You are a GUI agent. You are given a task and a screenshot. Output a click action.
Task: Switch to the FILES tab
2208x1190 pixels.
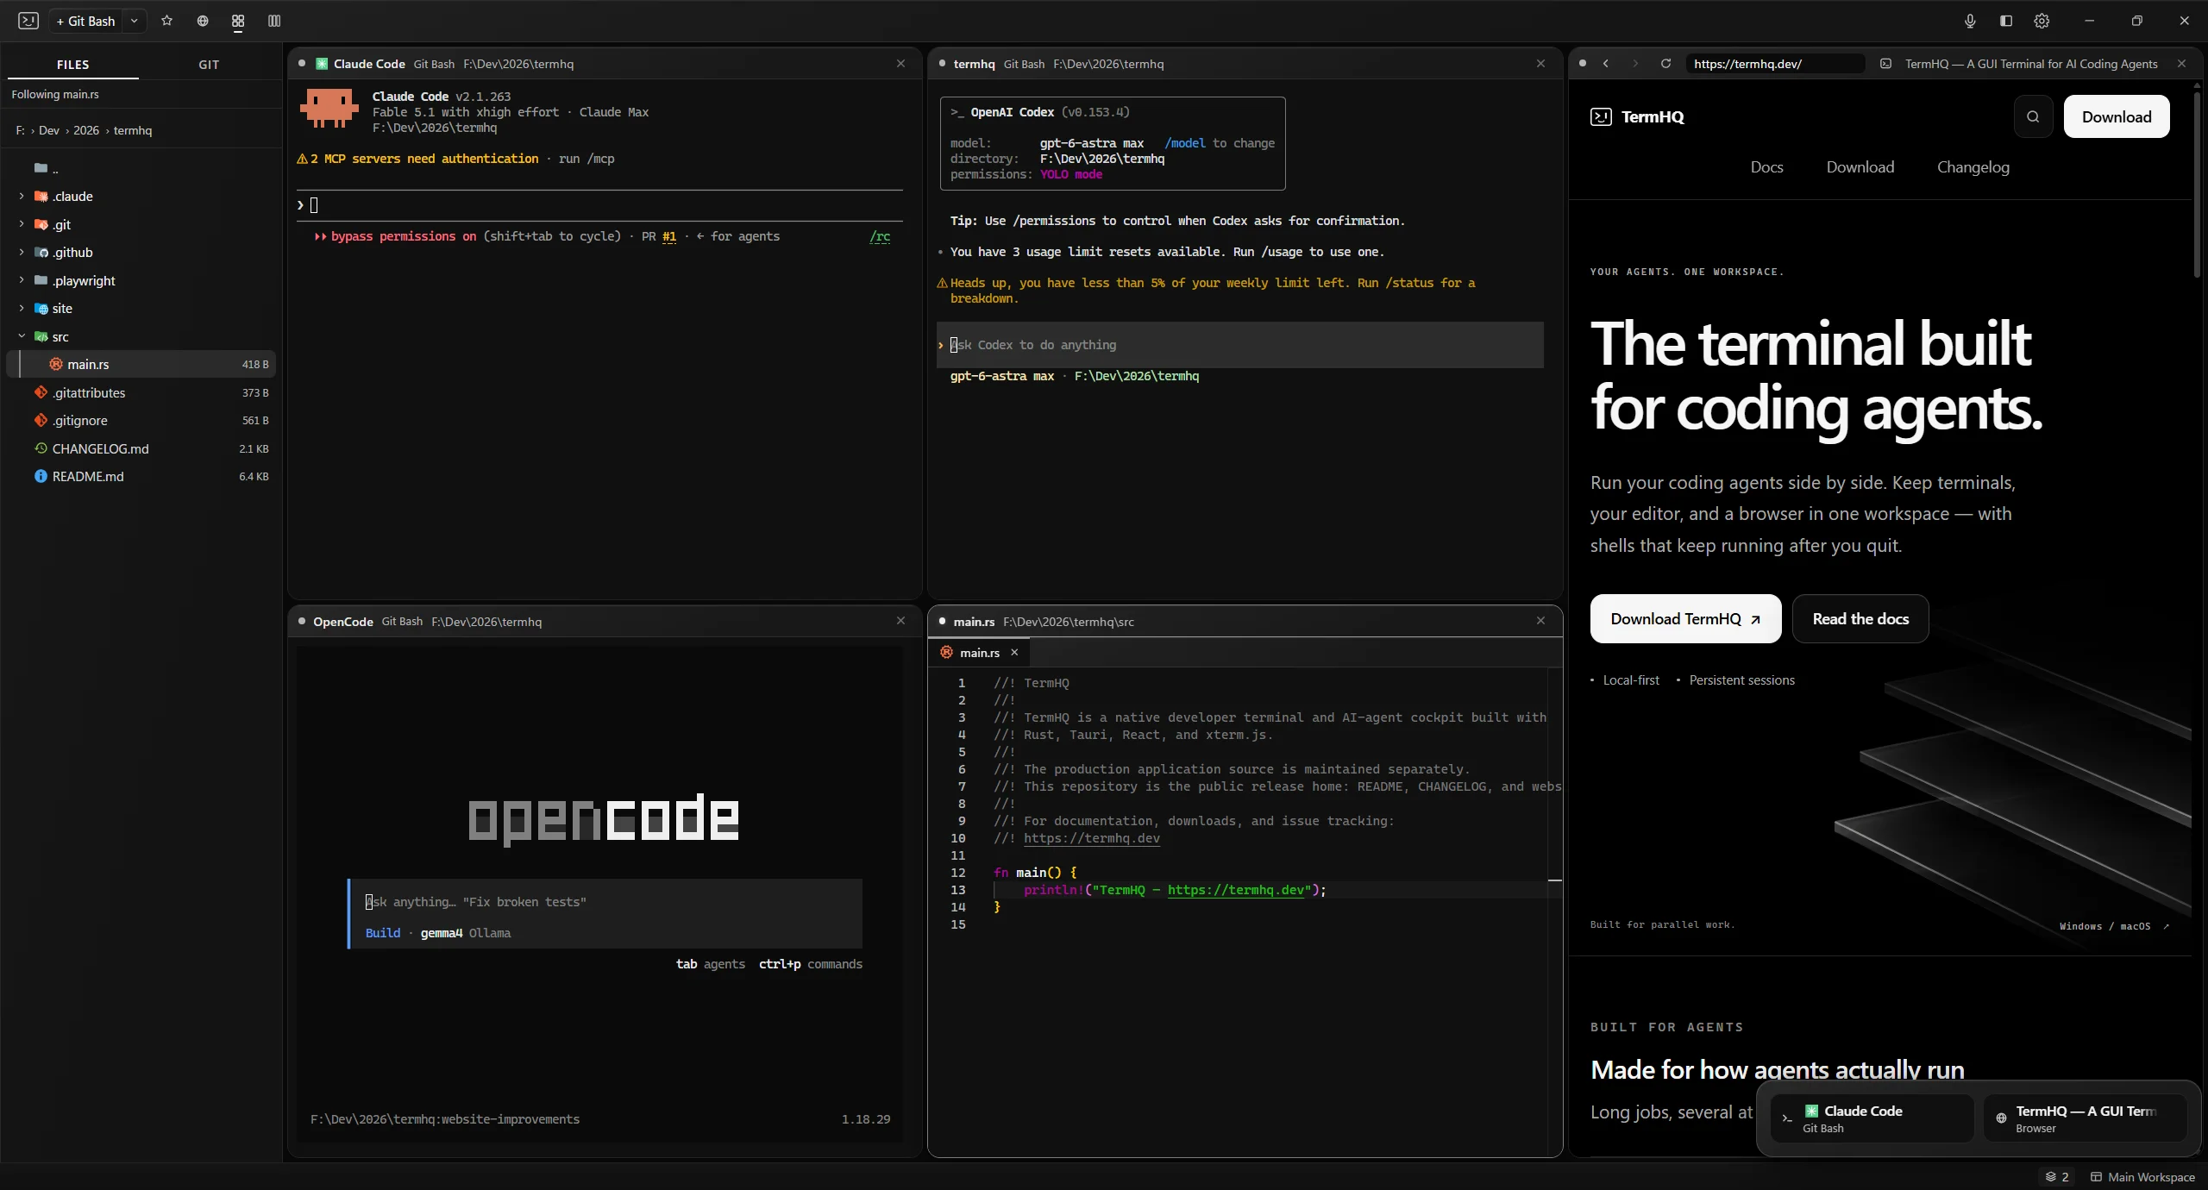(73, 65)
